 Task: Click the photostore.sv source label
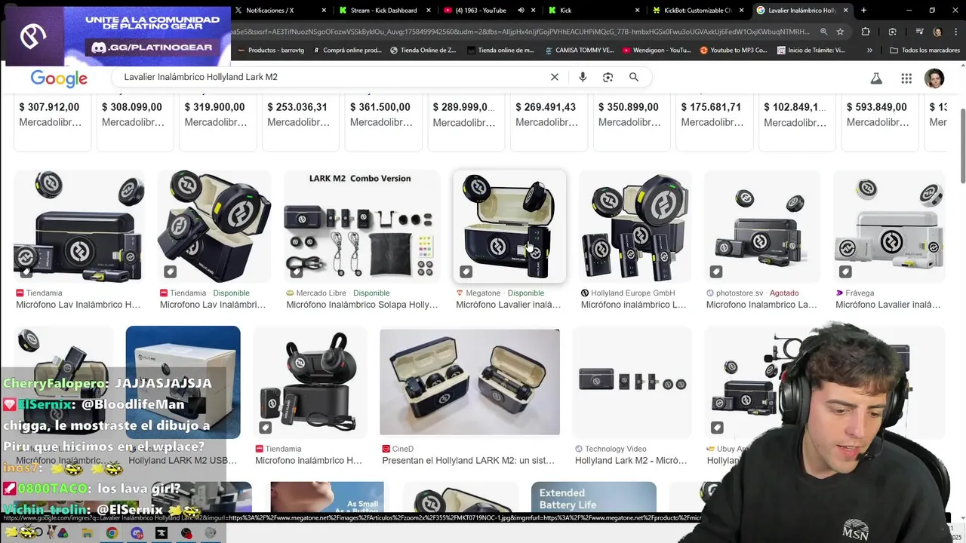(740, 293)
